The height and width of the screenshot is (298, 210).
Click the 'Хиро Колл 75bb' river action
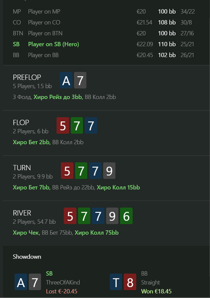coord(97,232)
